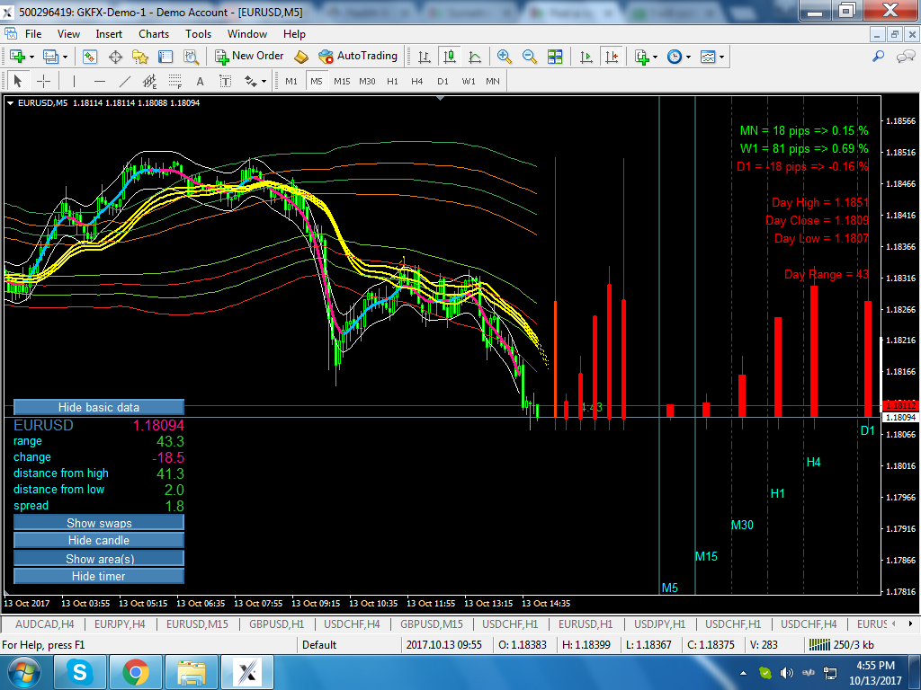Click the Hide candle button

coord(99,540)
